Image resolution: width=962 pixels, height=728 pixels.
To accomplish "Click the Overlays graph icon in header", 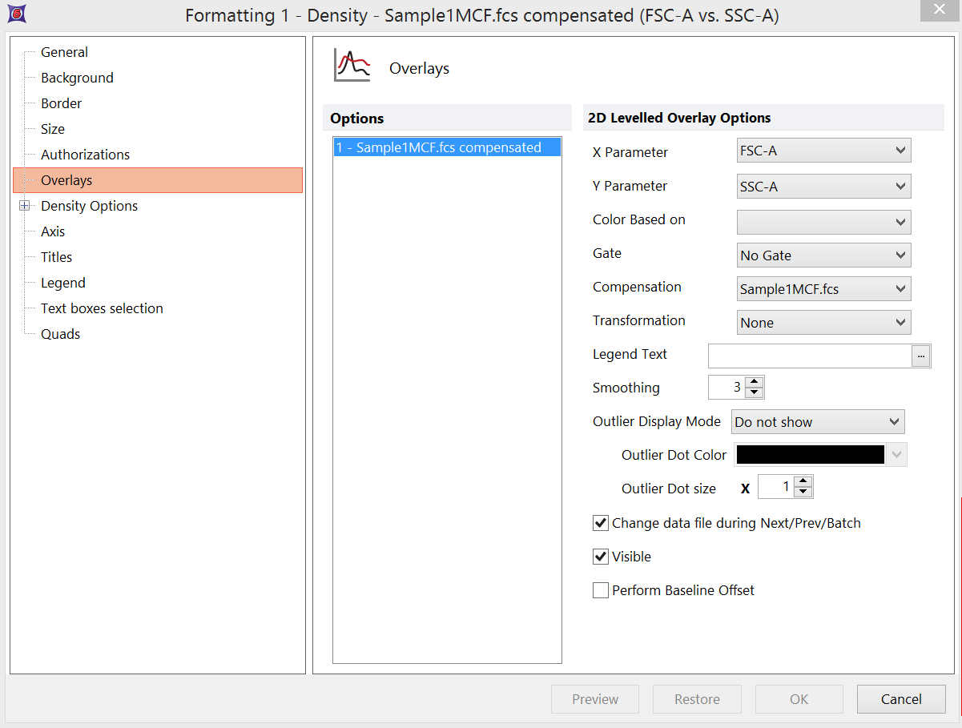I will (352, 67).
